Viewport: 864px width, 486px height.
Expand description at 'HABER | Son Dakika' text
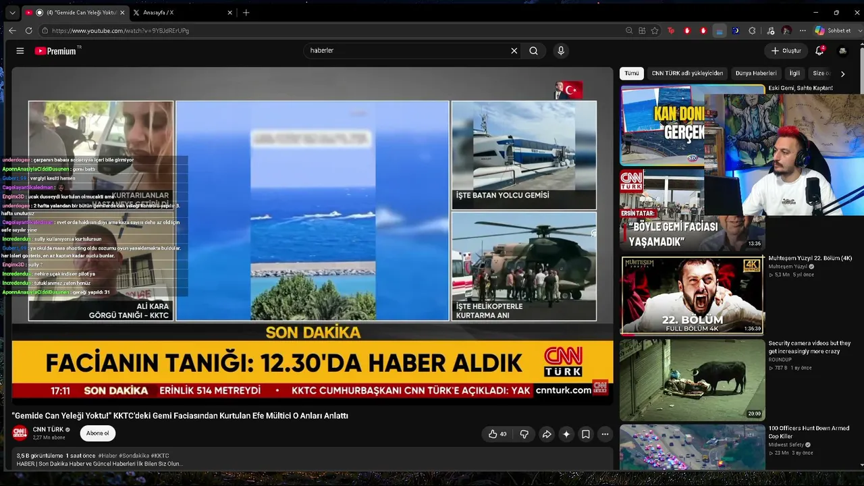pyautogui.click(x=100, y=464)
